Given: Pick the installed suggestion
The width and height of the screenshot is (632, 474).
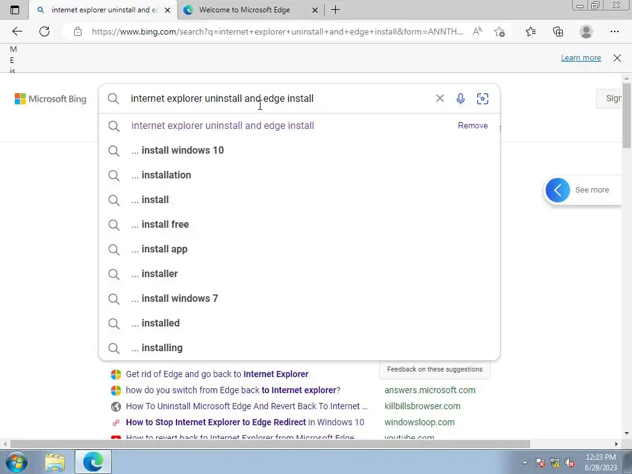Looking at the screenshot, I should click(x=299, y=323).
